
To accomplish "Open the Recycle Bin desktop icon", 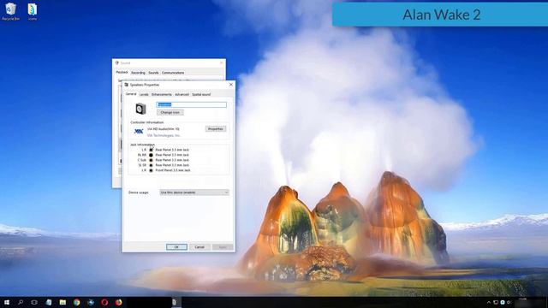I will pos(10,11).
